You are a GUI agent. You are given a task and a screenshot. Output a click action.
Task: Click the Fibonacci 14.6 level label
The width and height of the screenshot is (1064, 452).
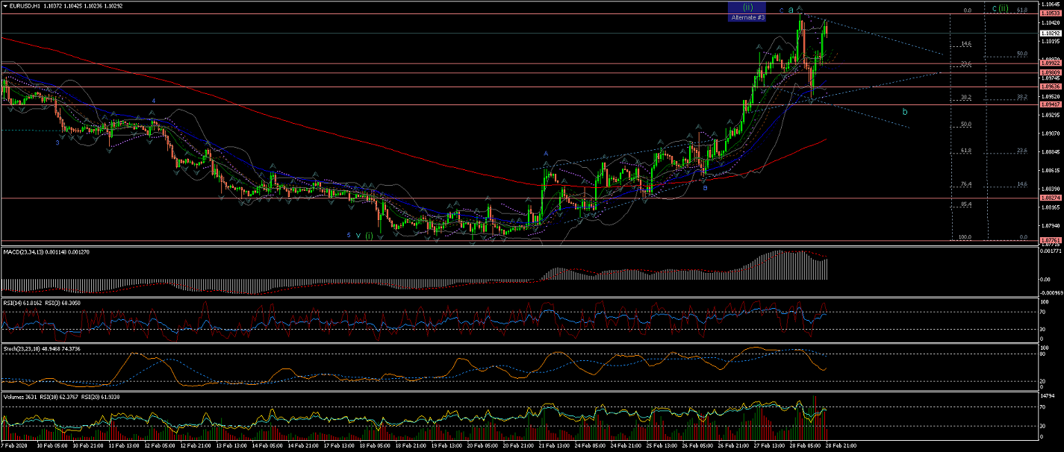coord(965,44)
